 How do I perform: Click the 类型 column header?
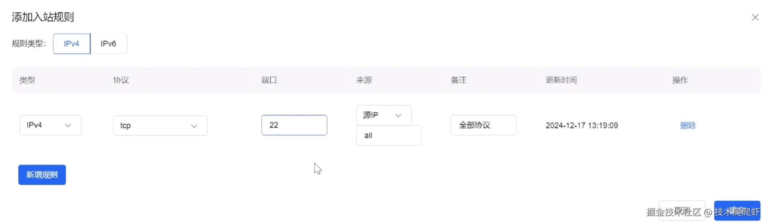(27, 80)
